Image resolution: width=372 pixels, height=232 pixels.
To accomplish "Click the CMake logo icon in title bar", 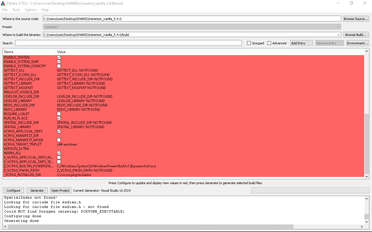I will point(3,3).
